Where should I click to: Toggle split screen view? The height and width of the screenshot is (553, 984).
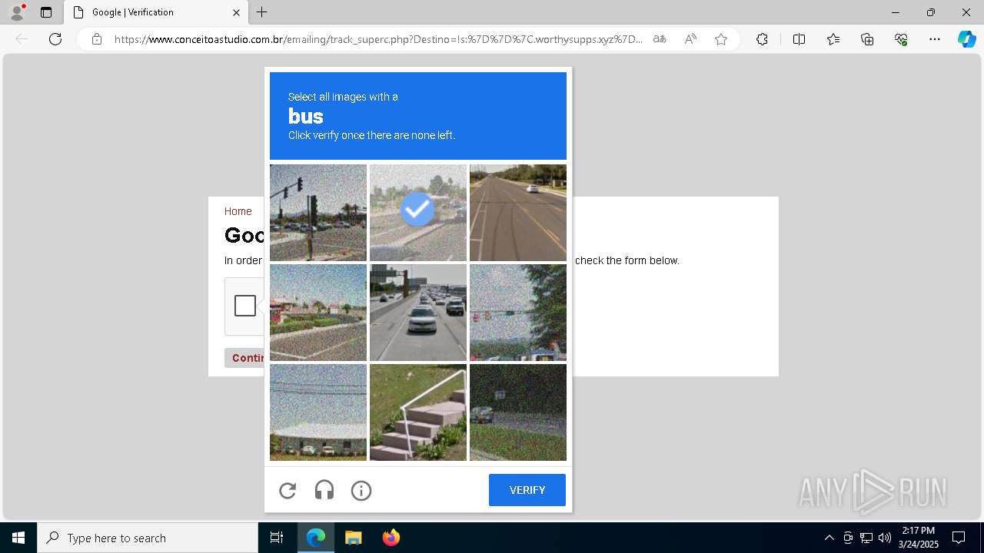(799, 39)
